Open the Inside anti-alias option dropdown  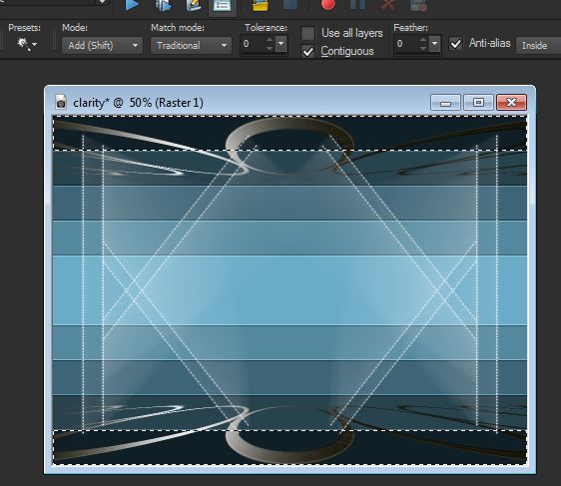coord(538,46)
